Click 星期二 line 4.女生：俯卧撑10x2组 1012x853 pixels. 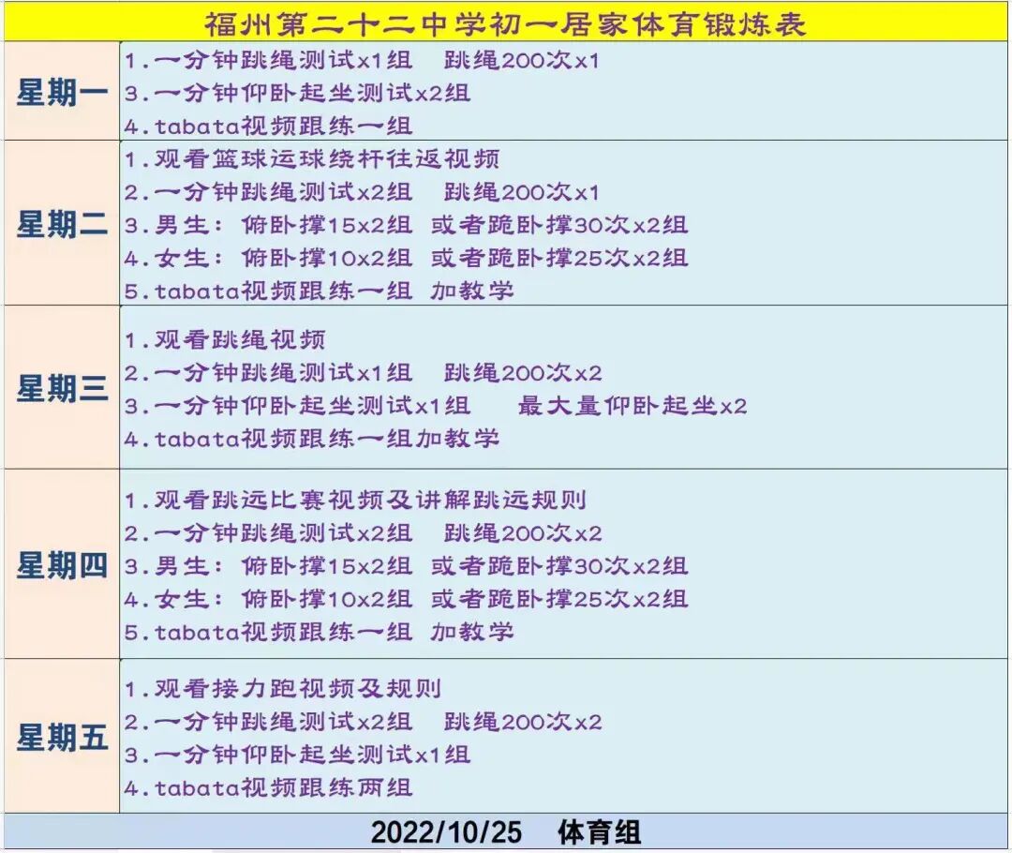(x=269, y=258)
